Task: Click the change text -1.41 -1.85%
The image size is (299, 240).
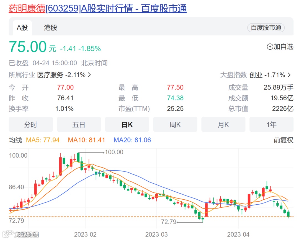Action: (81, 49)
